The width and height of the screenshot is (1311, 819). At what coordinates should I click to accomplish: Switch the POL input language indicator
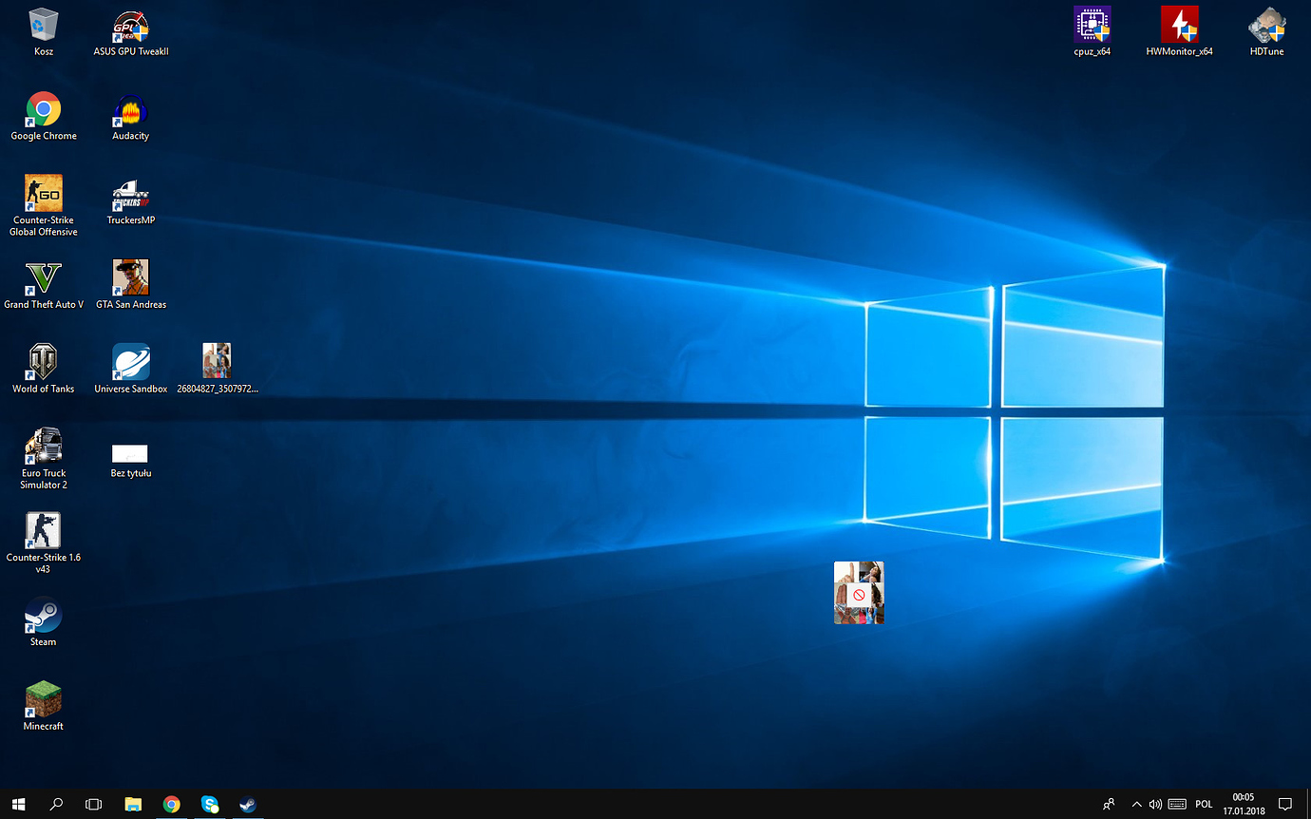click(1204, 804)
